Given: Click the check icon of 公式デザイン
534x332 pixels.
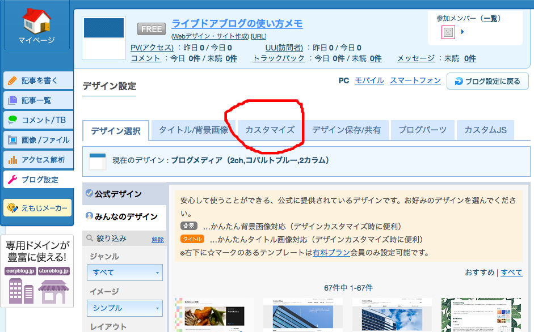Looking at the screenshot, I should 89,193.
